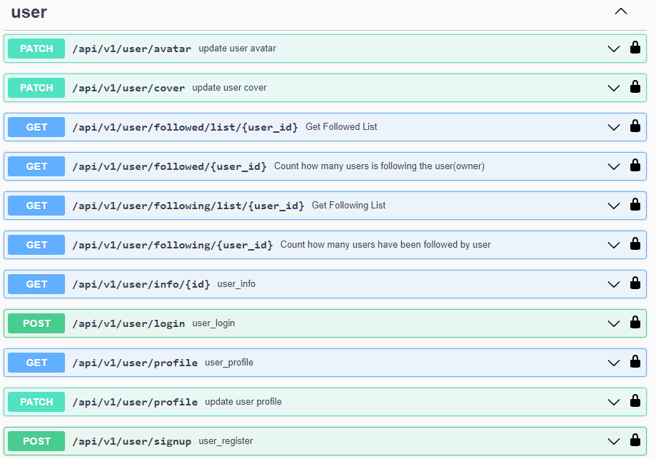This screenshot has height=459, width=656.
Task: Open authorization padlock for user avatar PATCH endpoint
Action: tap(635, 49)
